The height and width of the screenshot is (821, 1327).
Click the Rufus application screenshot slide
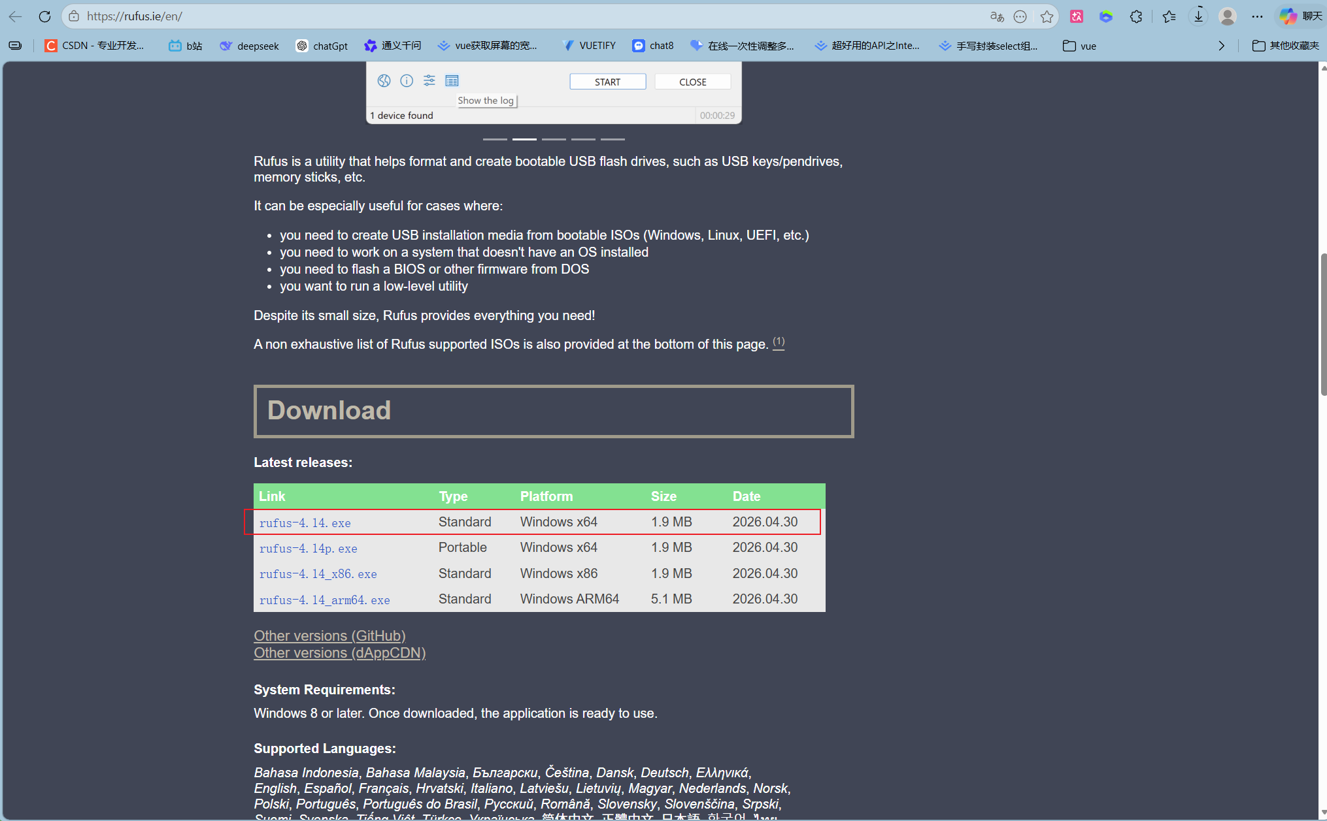[554, 92]
